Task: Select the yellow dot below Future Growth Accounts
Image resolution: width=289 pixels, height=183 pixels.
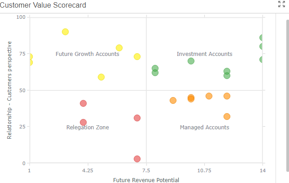Action: [101, 77]
